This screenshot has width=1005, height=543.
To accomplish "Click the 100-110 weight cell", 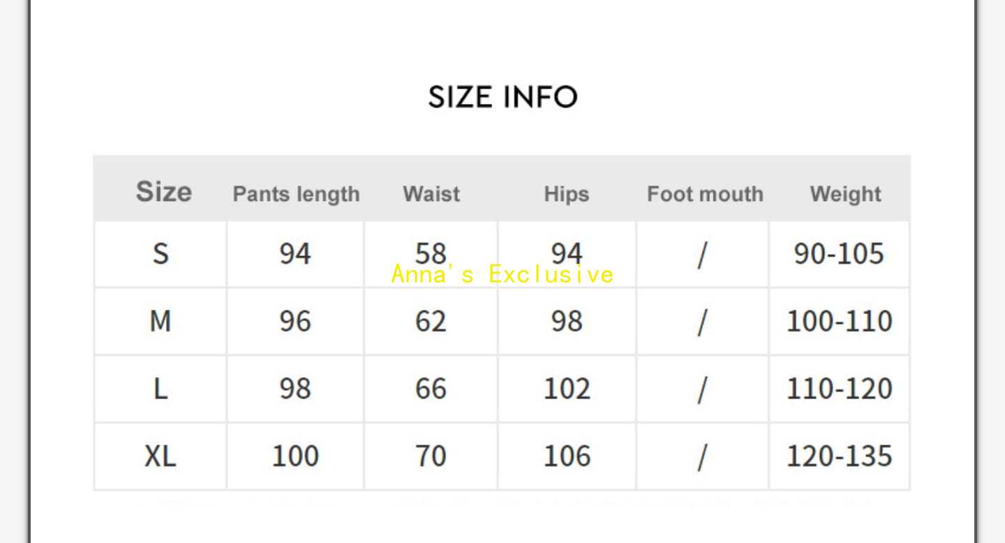I will point(839,321).
